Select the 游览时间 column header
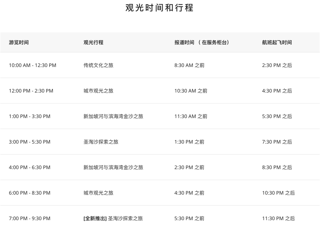 point(19,42)
